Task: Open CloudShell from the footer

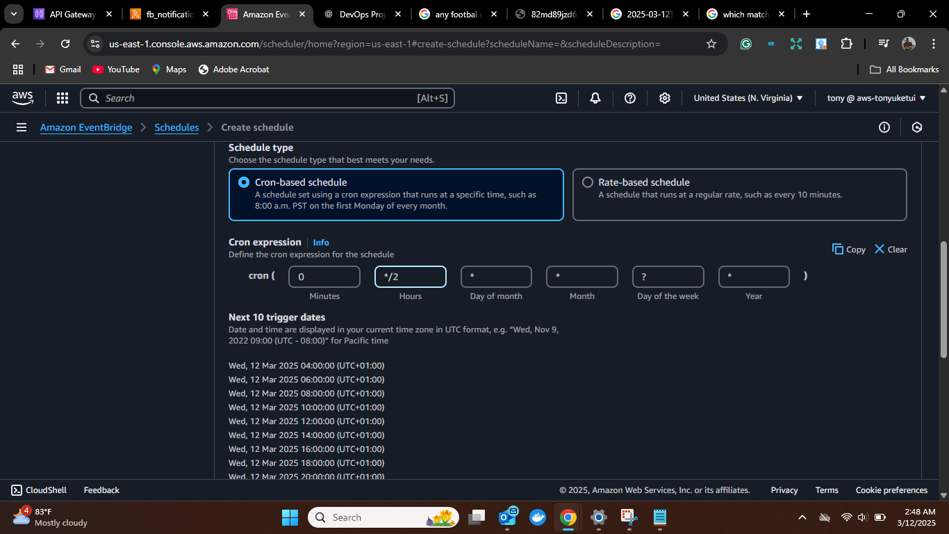Action: click(39, 490)
